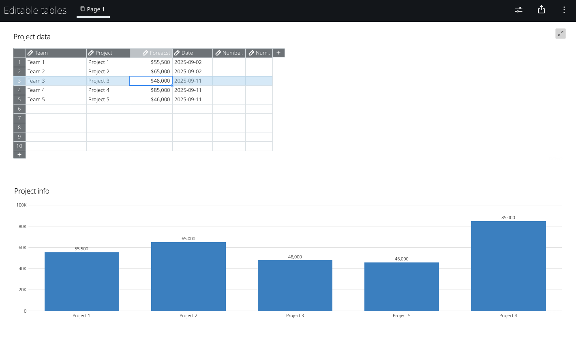This screenshot has height=339, width=576.
Task: Click the pencil icon in Foreacst column header
Action: tap(146, 53)
